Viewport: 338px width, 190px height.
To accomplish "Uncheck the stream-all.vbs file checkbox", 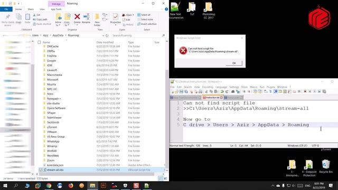I will [x=41, y=170].
